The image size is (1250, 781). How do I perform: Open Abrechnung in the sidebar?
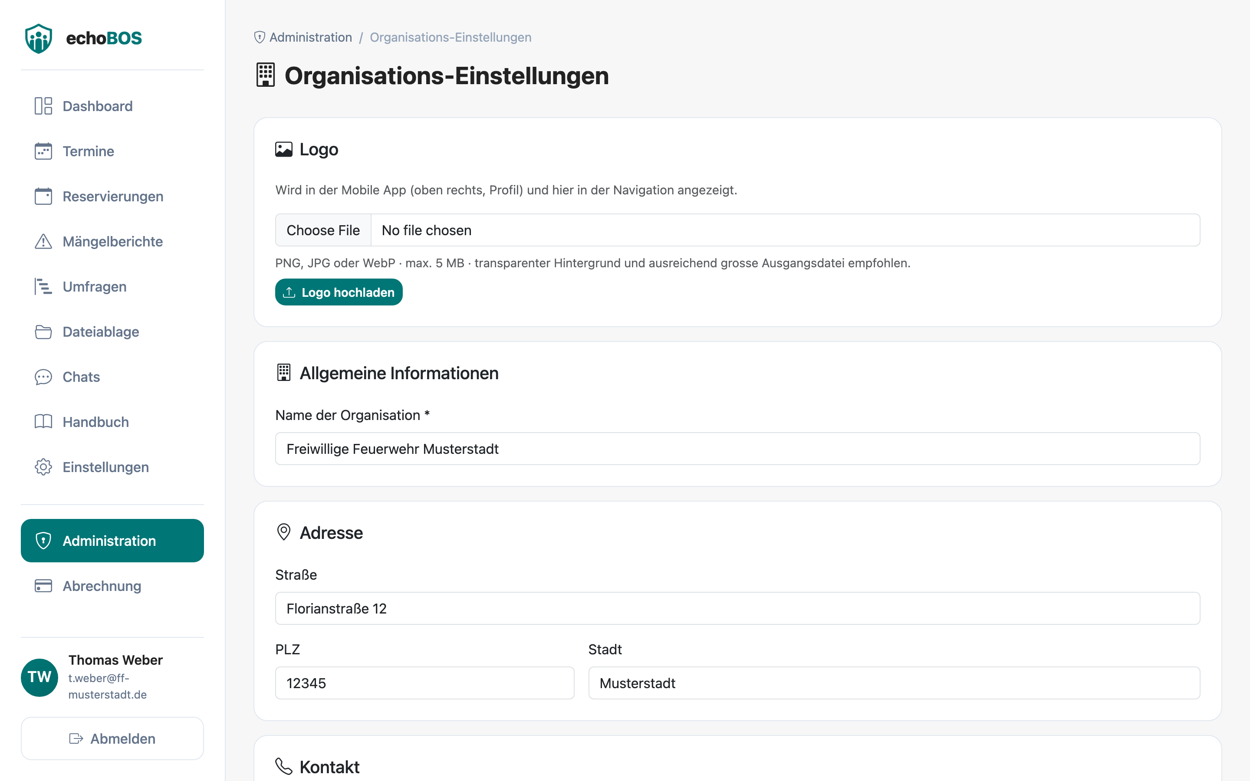pos(112,586)
